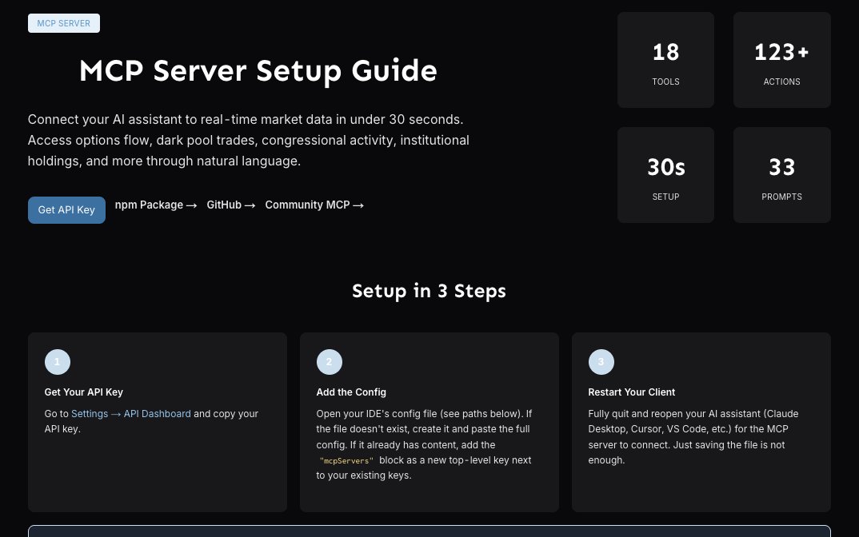Click the MCP SERVER badge

(63, 23)
